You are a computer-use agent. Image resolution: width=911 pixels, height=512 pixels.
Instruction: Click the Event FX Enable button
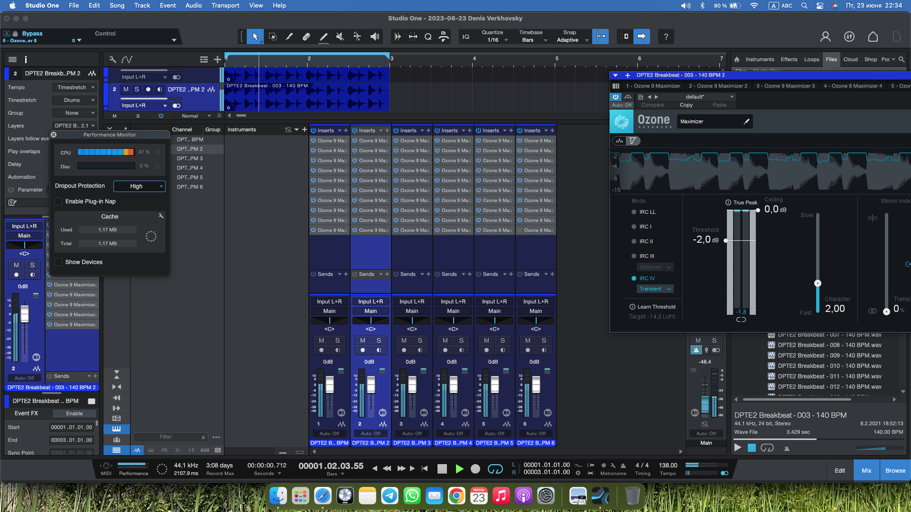74,413
